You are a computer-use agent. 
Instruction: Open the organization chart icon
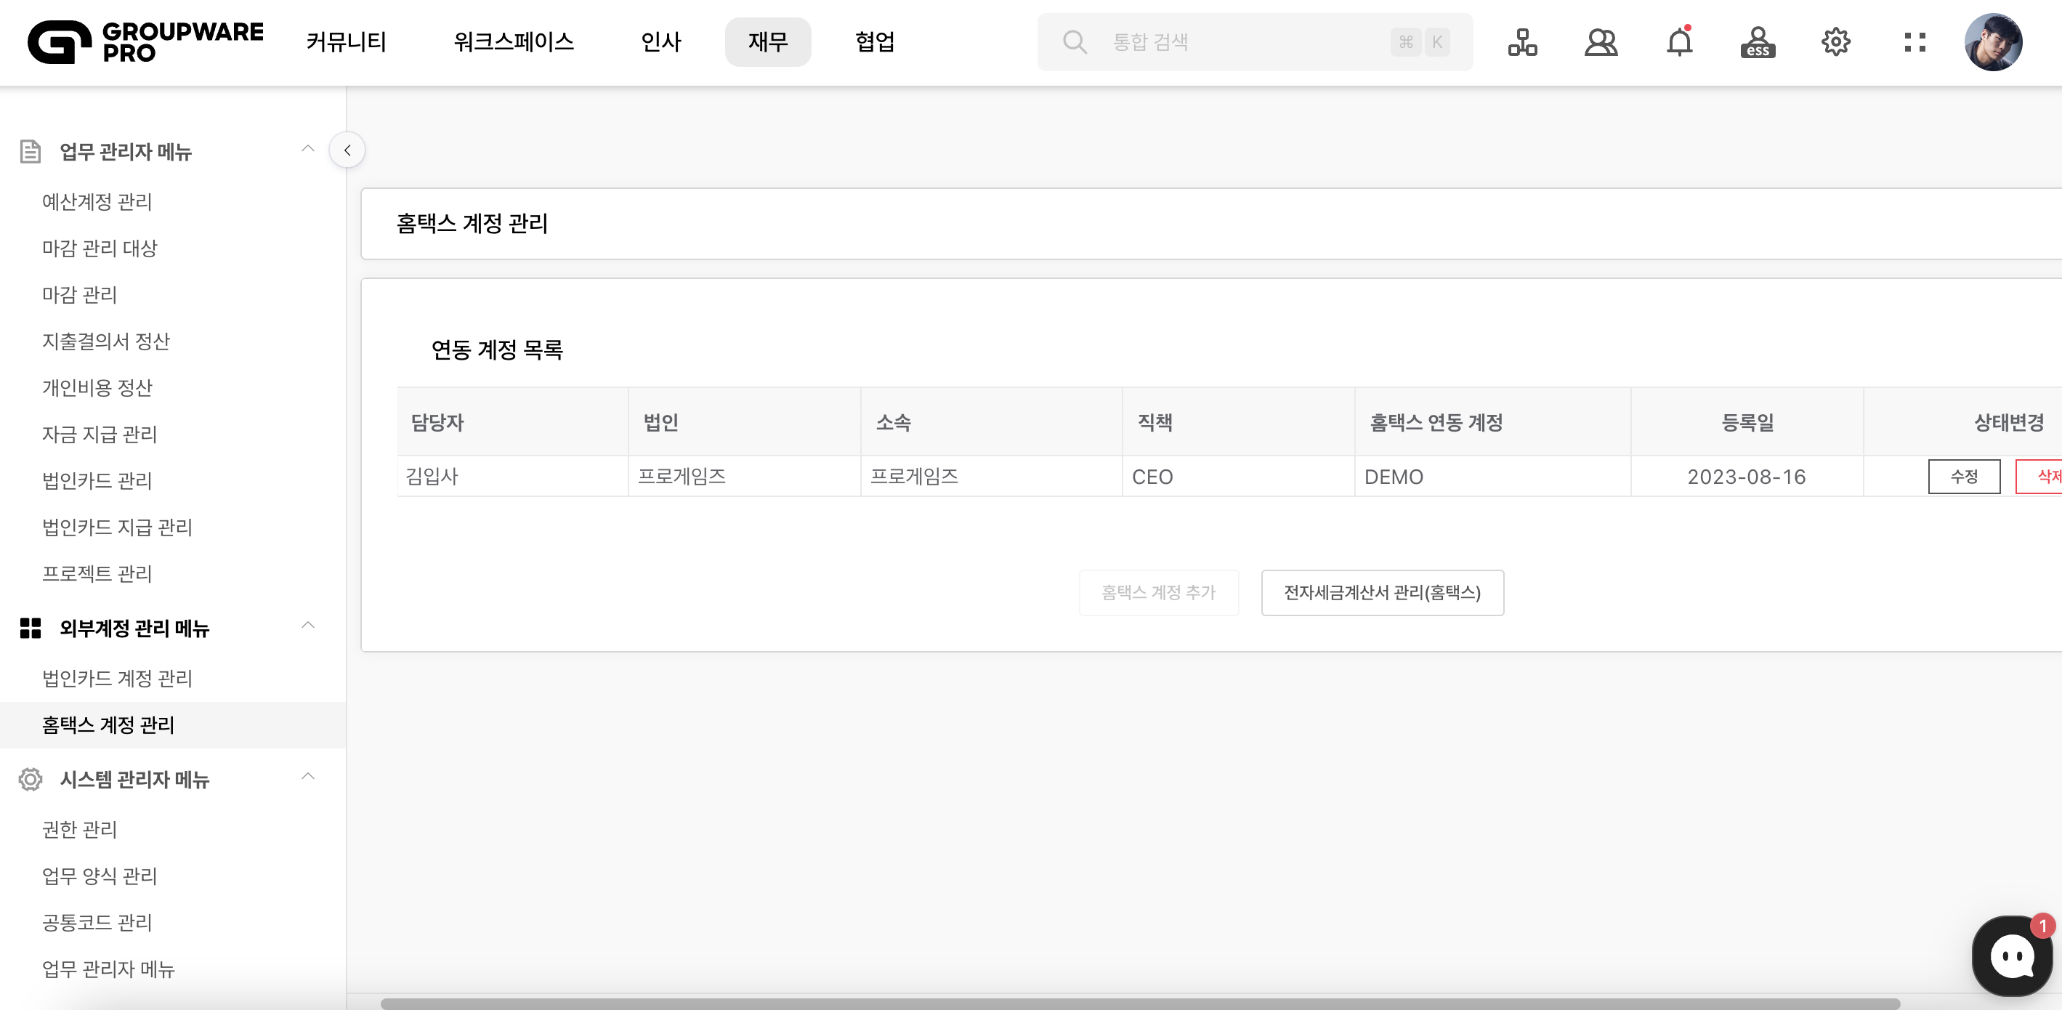pos(1521,41)
